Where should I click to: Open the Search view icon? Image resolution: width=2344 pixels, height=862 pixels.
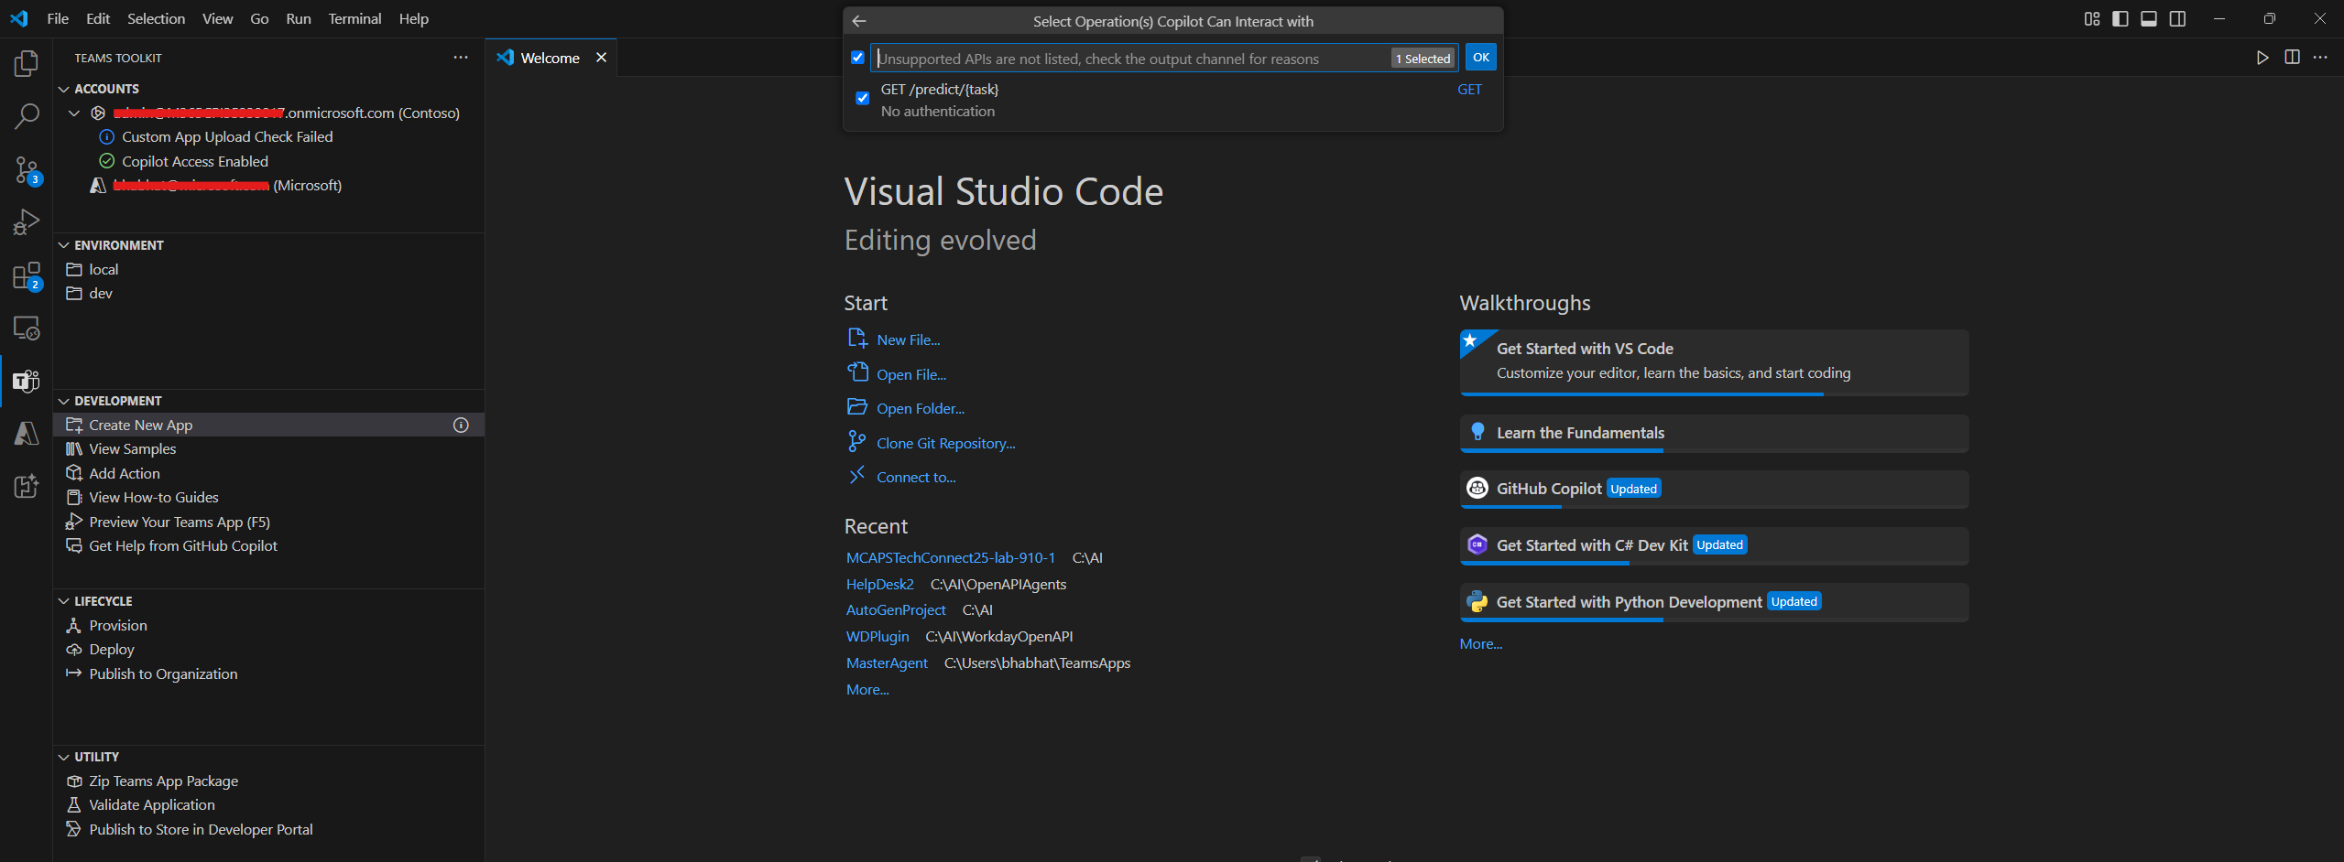[x=27, y=116]
